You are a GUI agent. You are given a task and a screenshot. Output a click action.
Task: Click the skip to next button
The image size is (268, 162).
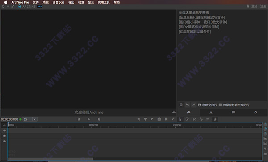coord(99,119)
